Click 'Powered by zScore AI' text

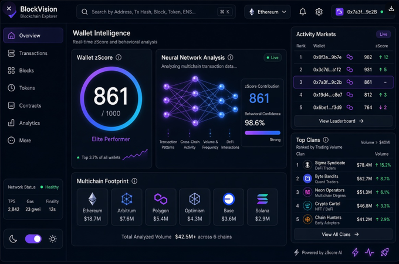click(x=322, y=252)
